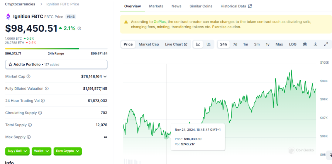
Task: Click the 24h low value $96,012.71
Action: click(13, 54)
